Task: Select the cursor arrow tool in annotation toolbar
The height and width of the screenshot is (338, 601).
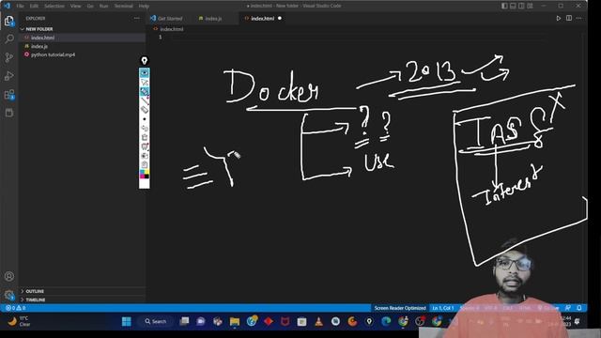Action: coord(145,82)
